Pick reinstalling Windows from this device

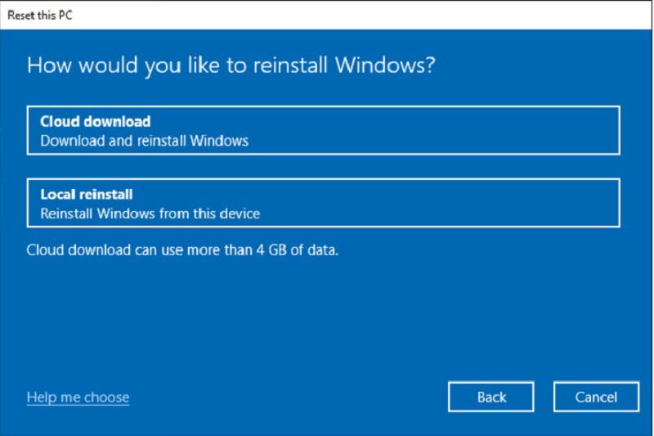(323, 203)
